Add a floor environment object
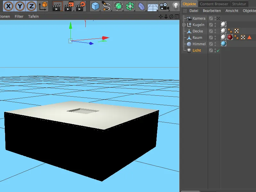Image resolution: width=256 pixels, height=192 pixels. point(153,7)
